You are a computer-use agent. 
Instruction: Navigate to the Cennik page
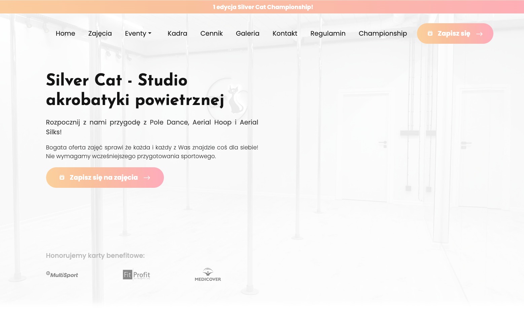(211, 33)
